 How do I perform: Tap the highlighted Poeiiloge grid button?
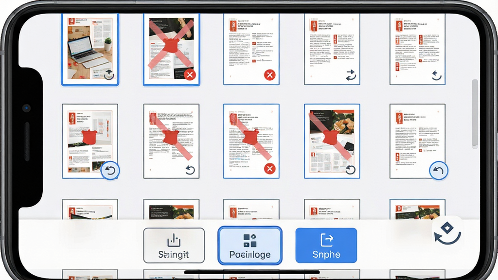[x=250, y=245]
